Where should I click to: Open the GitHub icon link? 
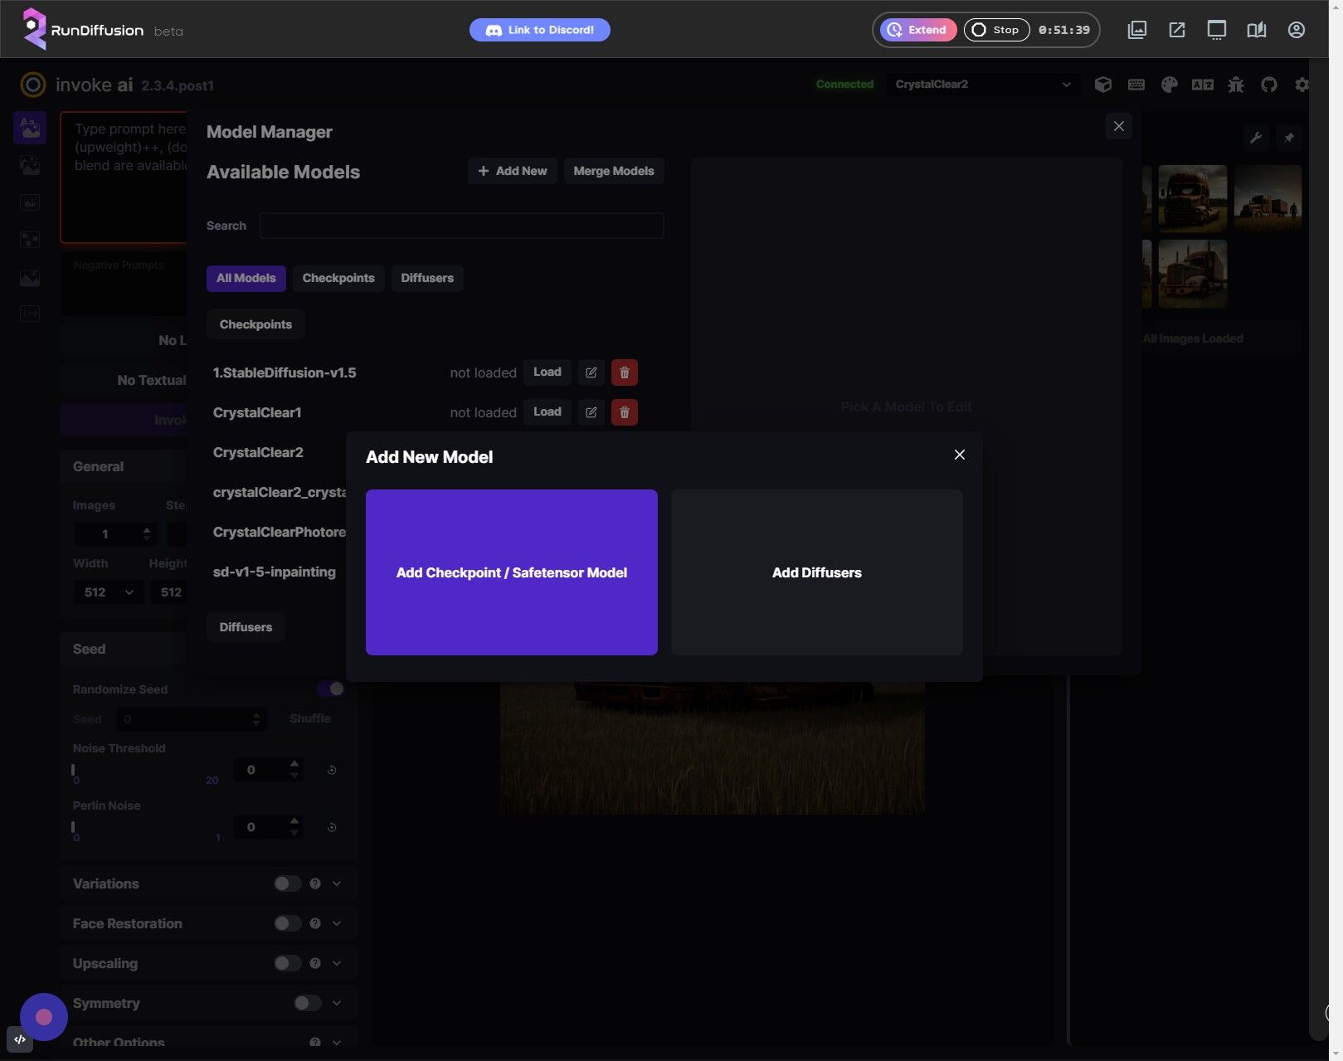1268,85
